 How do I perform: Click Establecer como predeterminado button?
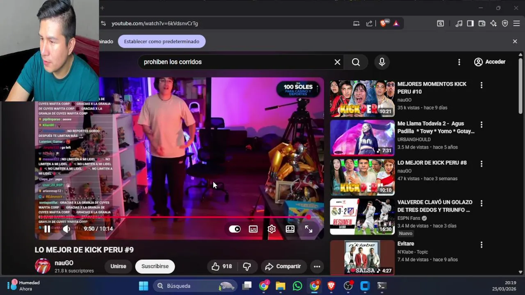click(162, 41)
